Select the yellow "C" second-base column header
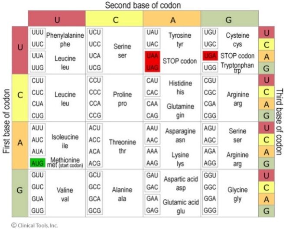The image size is (286, 230). click(x=114, y=19)
